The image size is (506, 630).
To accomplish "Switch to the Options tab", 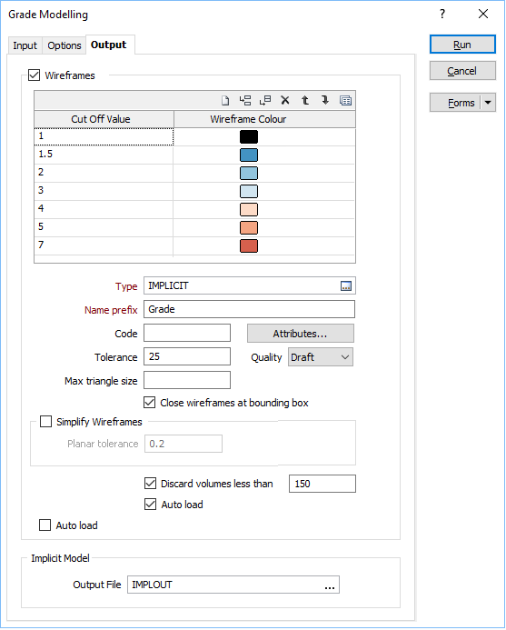I will click(x=64, y=45).
